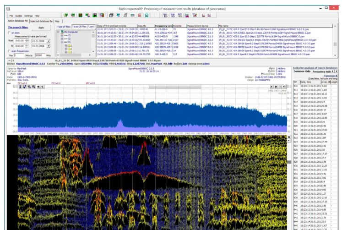Viewport: 342px width, 230px height.
Task: Click rightmost navigation icon on spectrum toolbar
Action: 284,87
